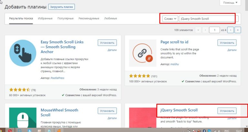Screen dimensions: 248x132
Task: Open the Easy Smooth Scroll Links plugin icon
Action: (23, 53)
